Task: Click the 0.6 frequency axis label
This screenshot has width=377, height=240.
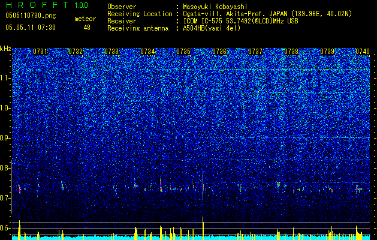Action: 5,228
